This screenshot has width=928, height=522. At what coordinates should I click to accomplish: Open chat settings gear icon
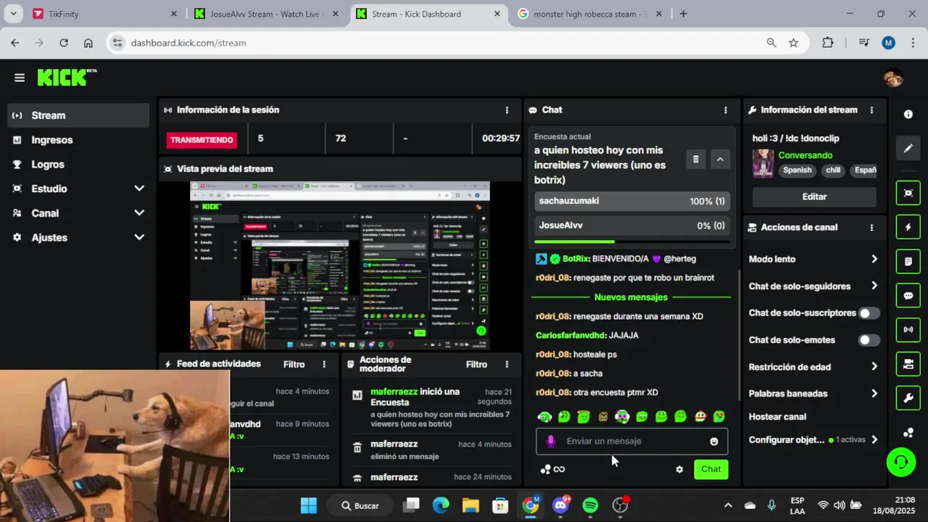coord(679,470)
